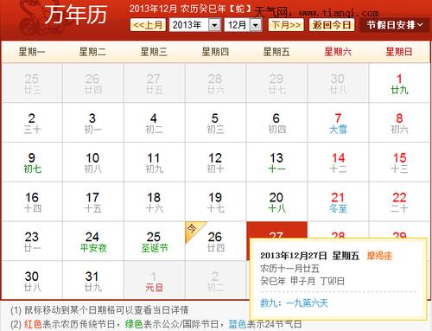The height and width of the screenshot is (331, 432).
Task: Open the 节假日安排 dropdown menu
Action: pos(395,25)
